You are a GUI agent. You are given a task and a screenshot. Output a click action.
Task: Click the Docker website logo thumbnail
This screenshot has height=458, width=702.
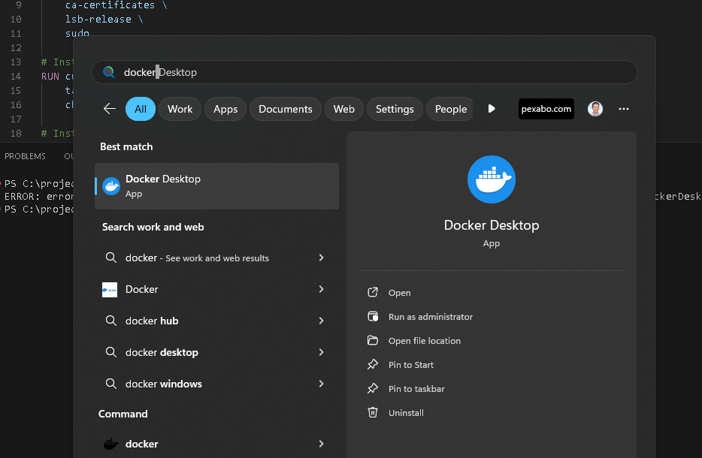pyautogui.click(x=110, y=290)
